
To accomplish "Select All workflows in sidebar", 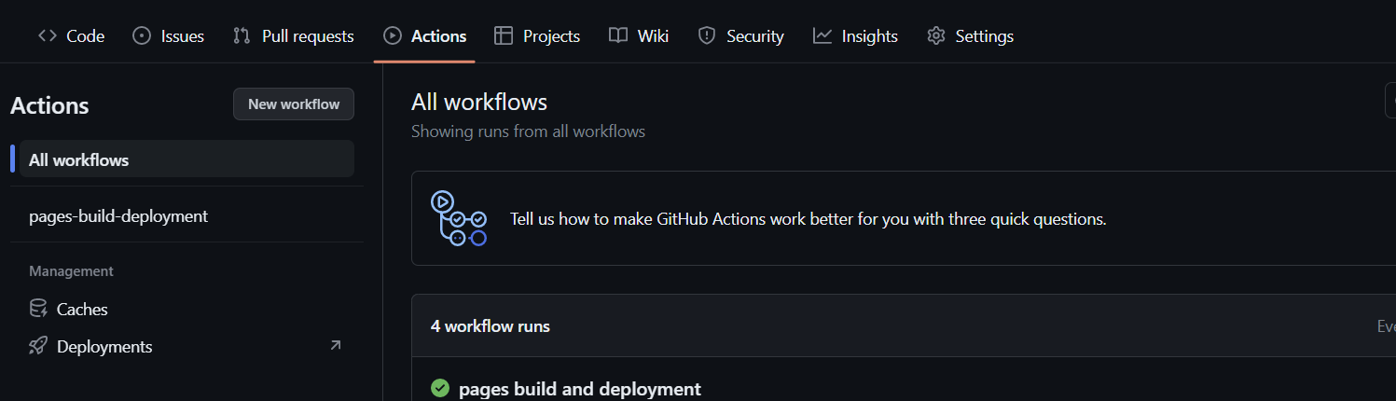I will 187,159.
